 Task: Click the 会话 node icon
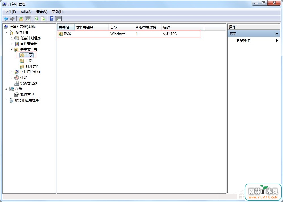click(x=22, y=61)
